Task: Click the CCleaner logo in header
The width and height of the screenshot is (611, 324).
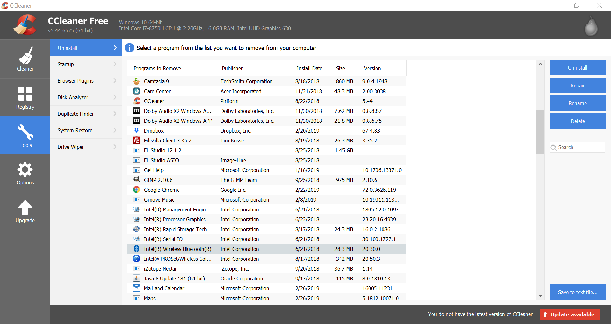Action: pos(25,25)
